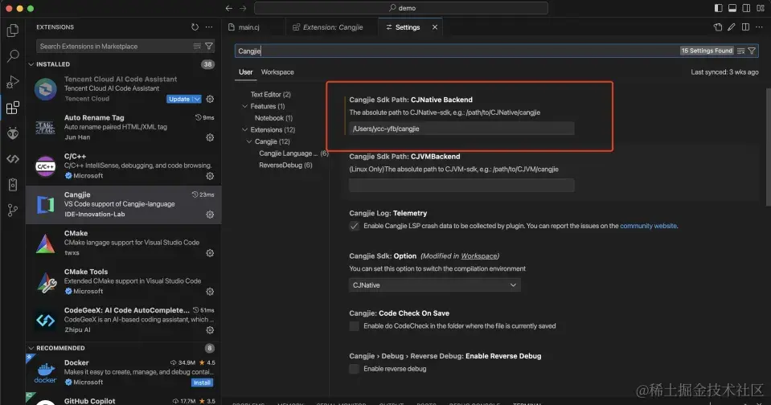
Task: Clear settings search input icon
Action: click(741, 51)
